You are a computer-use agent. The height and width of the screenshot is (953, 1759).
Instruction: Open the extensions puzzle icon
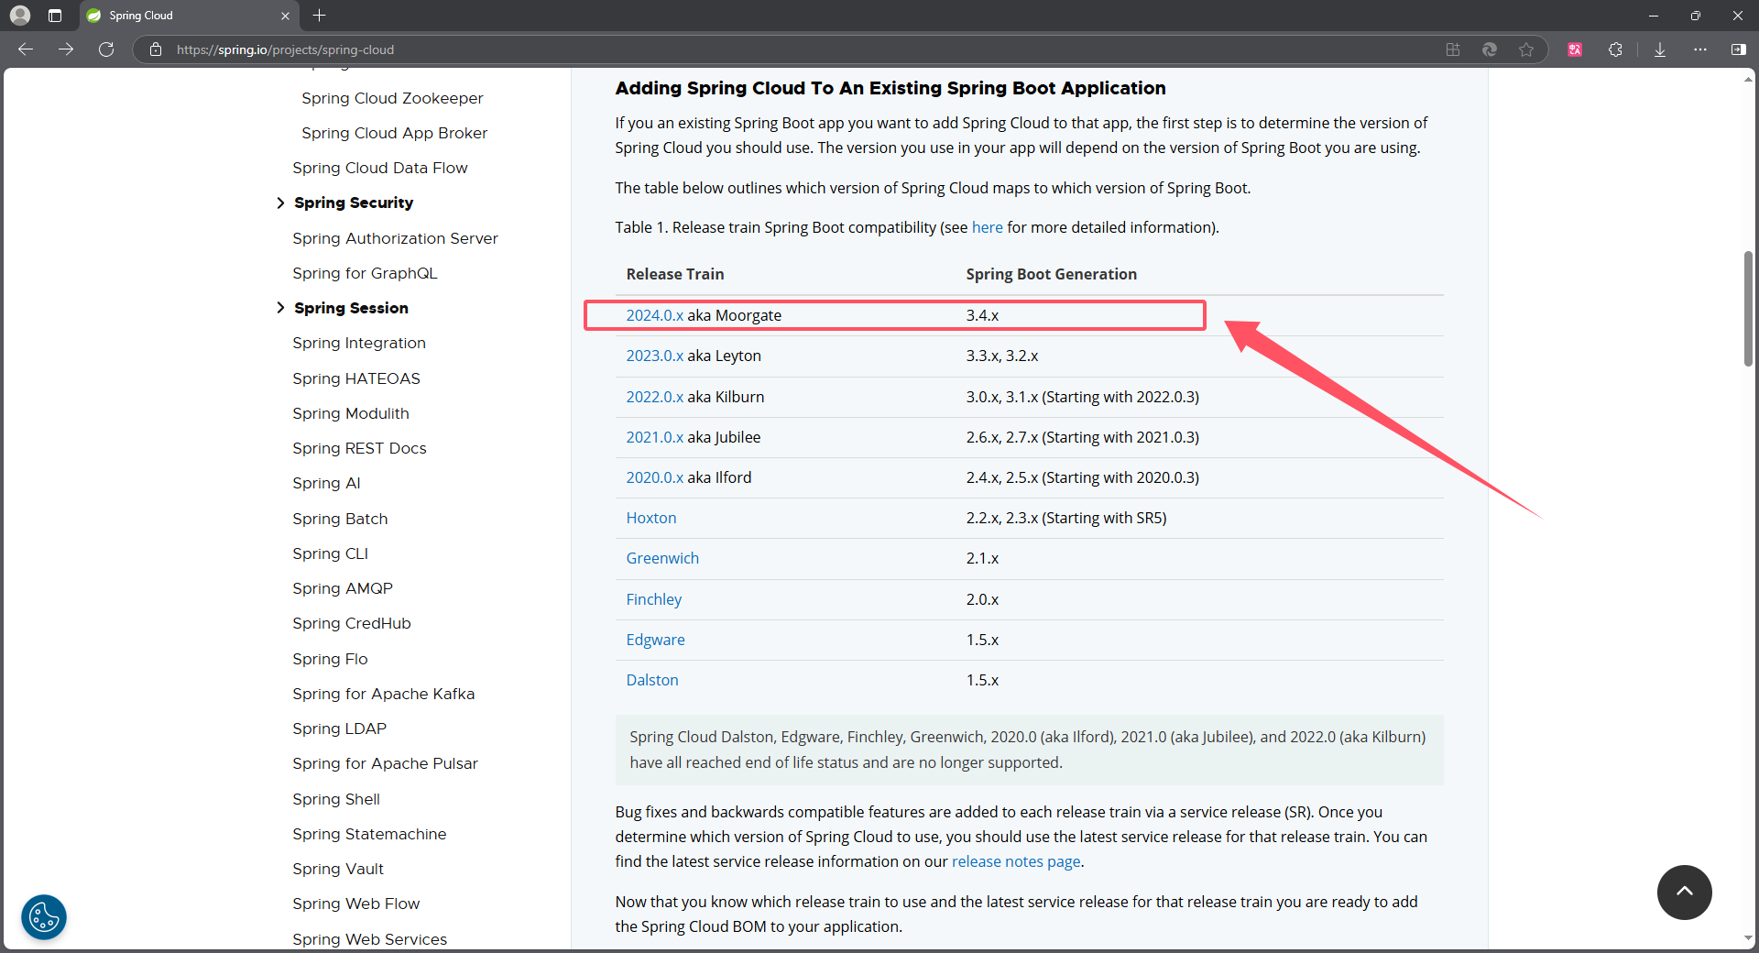1615,49
